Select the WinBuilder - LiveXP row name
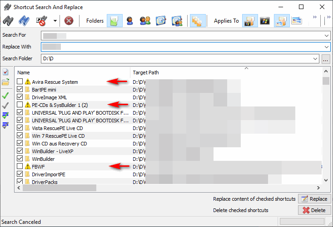The height and width of the screenshot is (227, 333). click(x=52, y=151)
